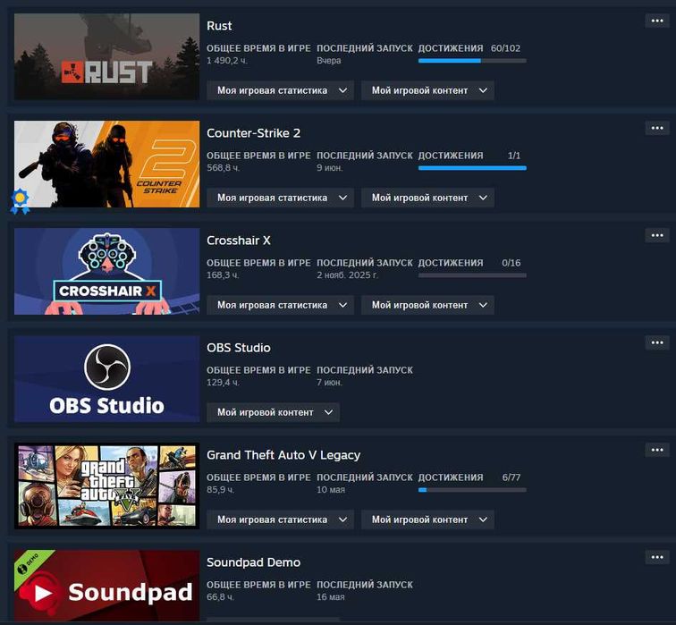This screenshot has height=625, width=676.
Task: Click Rust achievement count '60/102'
Action: (506, 48)
